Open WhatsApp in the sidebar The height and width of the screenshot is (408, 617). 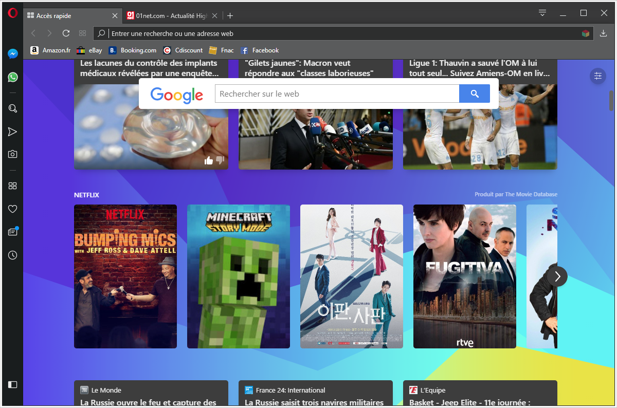point(13,77)
